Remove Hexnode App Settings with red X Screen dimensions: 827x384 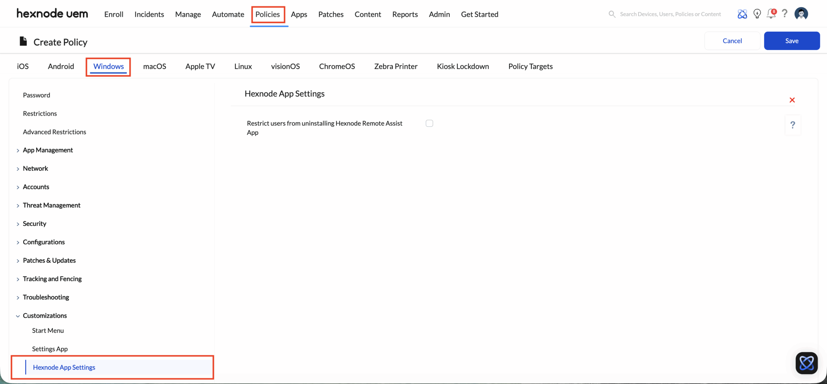point(792,100)
